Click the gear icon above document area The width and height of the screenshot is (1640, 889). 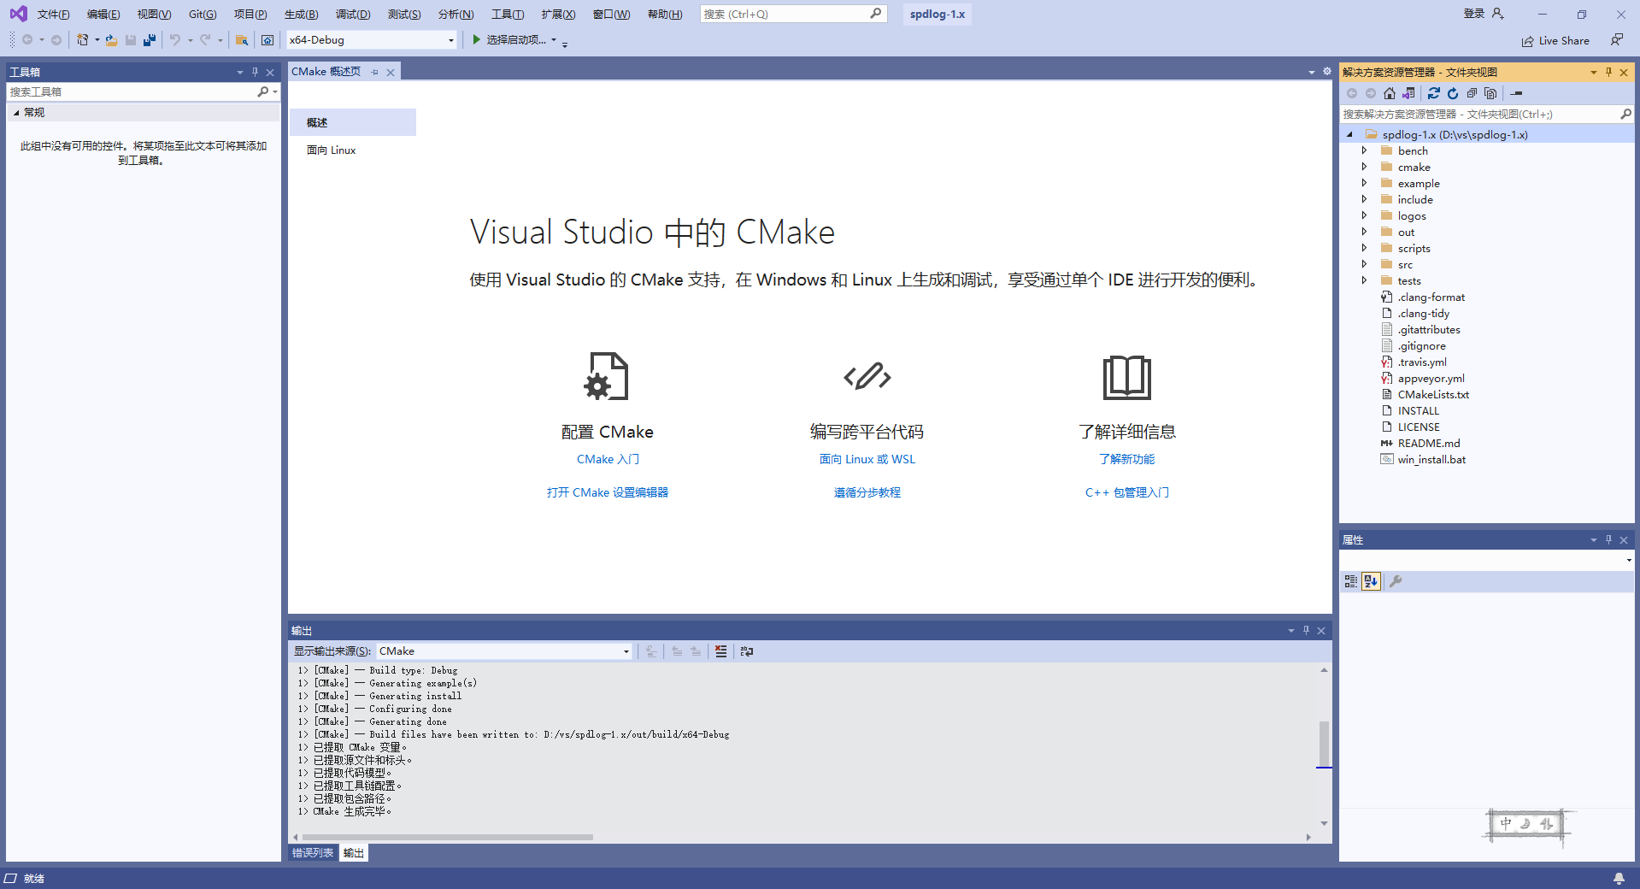pyautogui.click(x=1327, y=72)
